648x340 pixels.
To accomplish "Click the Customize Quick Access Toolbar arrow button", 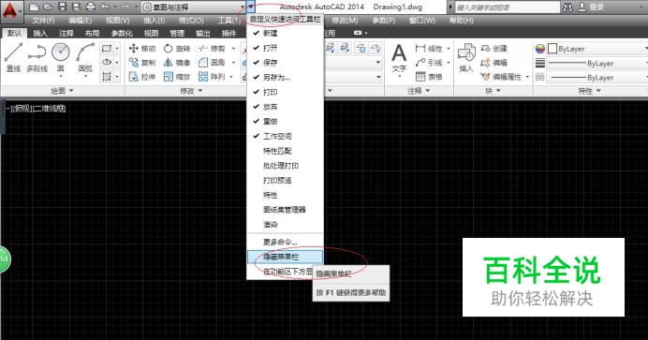I will pos(251,7).
